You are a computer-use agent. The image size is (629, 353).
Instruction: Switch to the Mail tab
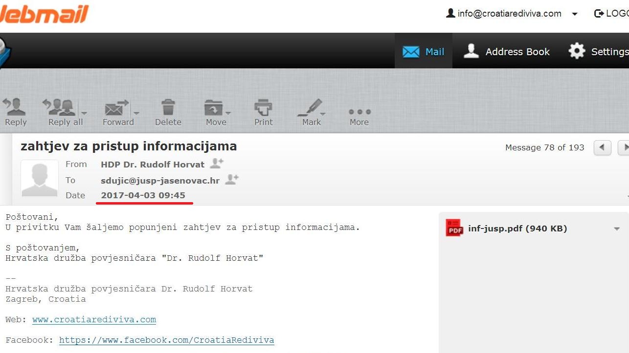tap(424, 52)
